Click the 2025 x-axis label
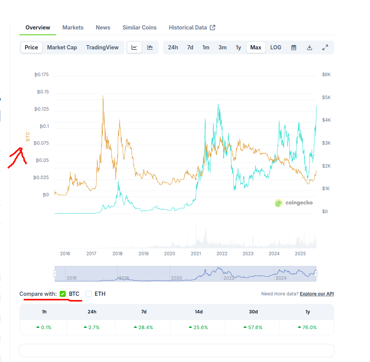 [300, 254]
